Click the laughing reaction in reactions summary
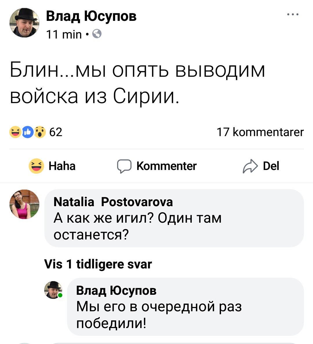The height and width of the screenshot is (344, 313). pyautogui.click(x=15, y=132)
